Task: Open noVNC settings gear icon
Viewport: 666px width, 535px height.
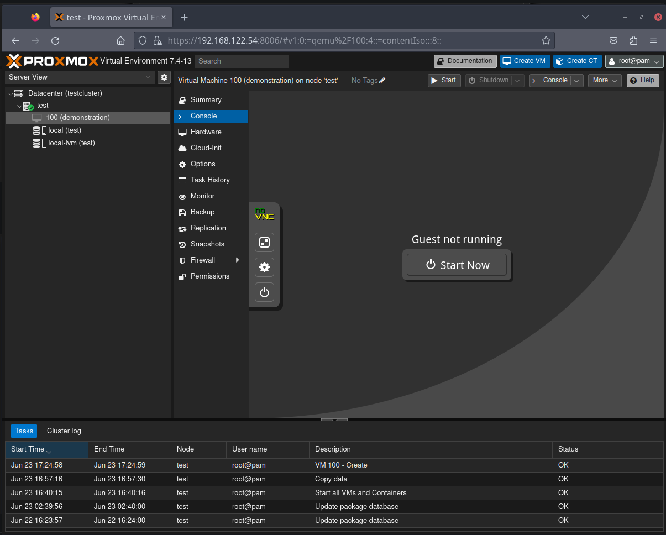Action: (x=264, y=267)
